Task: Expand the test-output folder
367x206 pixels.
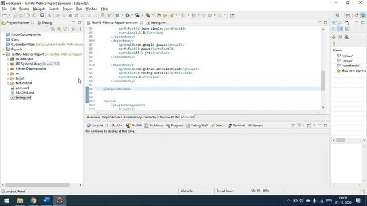Action: 7,83
